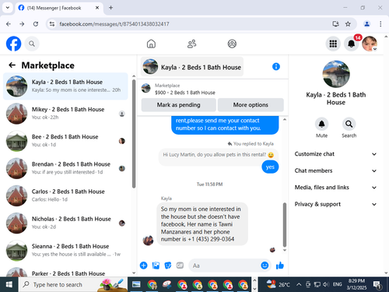Send a thumbs-up like

click(280, 266)
